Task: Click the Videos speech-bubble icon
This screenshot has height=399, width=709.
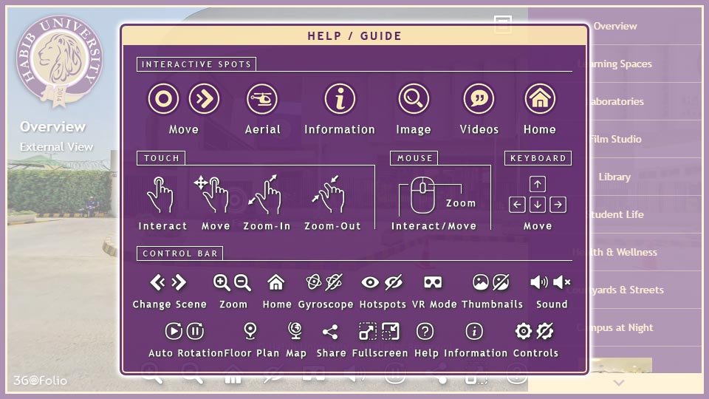Action: 479,99
